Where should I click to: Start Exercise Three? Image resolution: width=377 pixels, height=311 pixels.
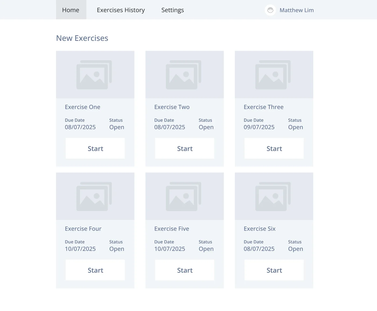coord(274,148)
